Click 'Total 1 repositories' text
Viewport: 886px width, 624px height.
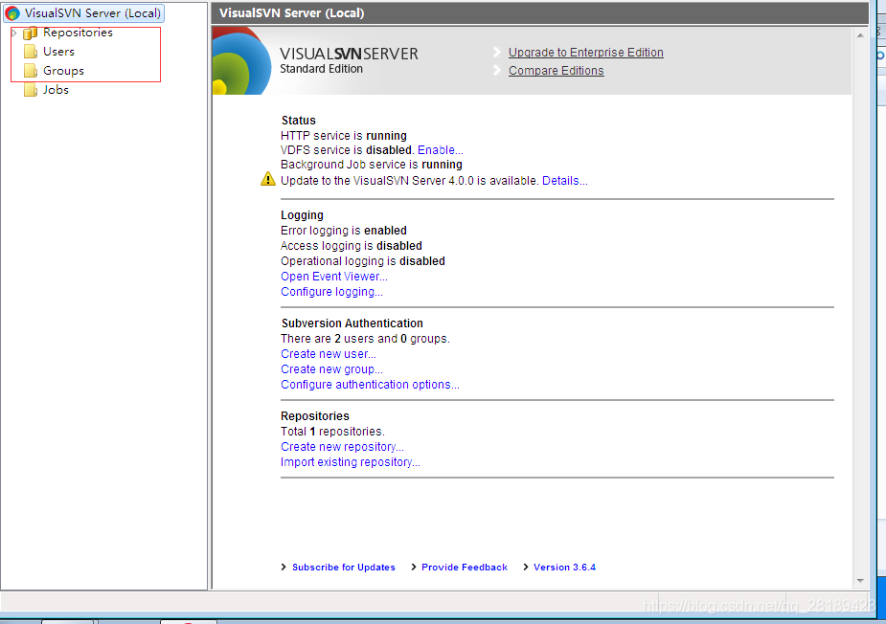pyautogui.click(x=332, y=432)
